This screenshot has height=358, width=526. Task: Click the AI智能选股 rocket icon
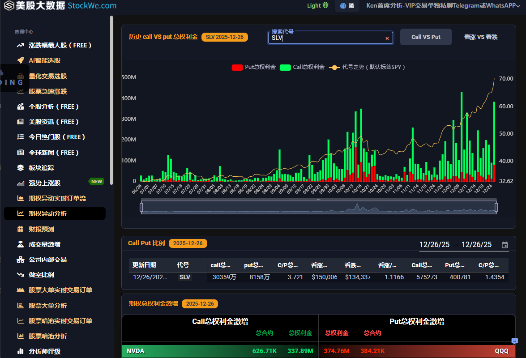(x=21, y=60)
